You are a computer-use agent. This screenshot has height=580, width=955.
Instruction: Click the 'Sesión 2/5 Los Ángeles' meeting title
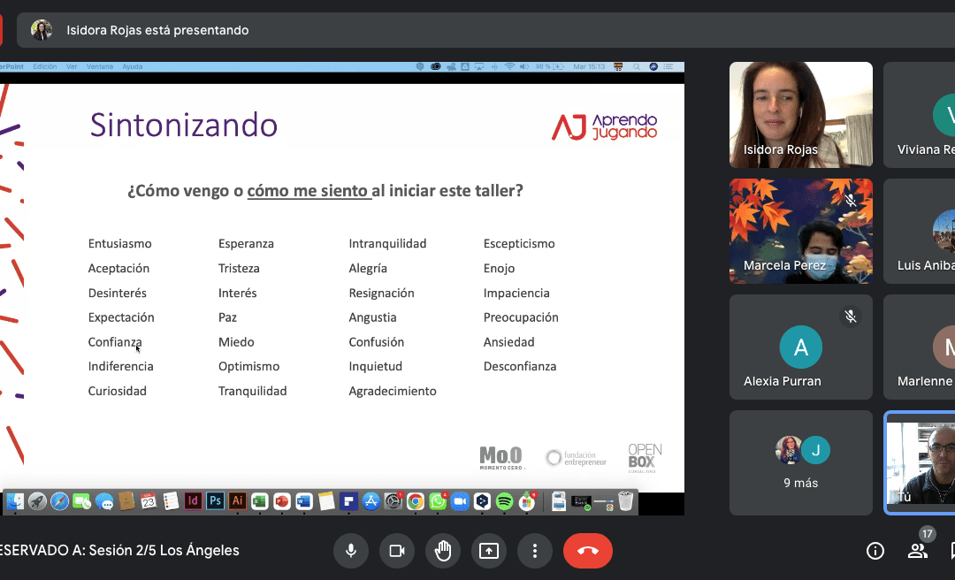164,550
